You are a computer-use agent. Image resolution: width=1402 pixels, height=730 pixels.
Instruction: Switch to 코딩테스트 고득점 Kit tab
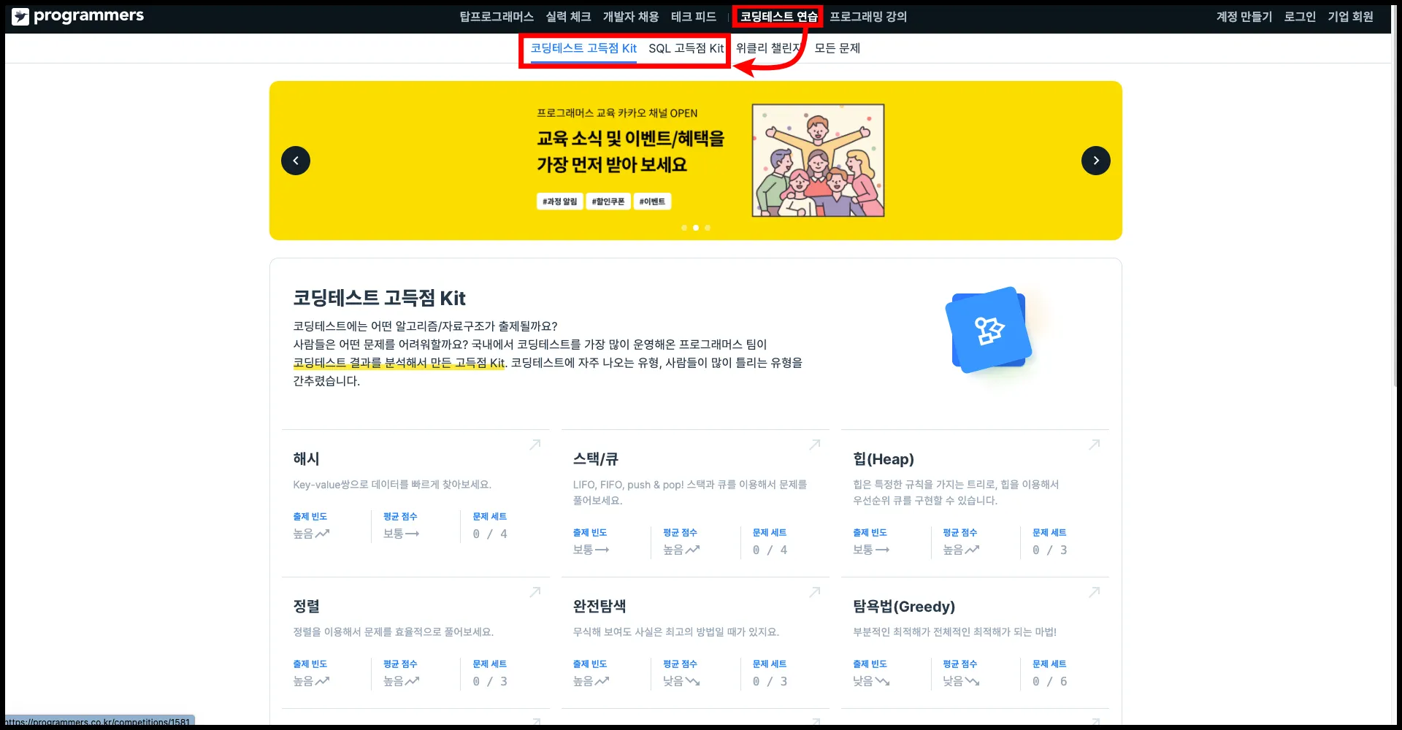click(583, 48)
